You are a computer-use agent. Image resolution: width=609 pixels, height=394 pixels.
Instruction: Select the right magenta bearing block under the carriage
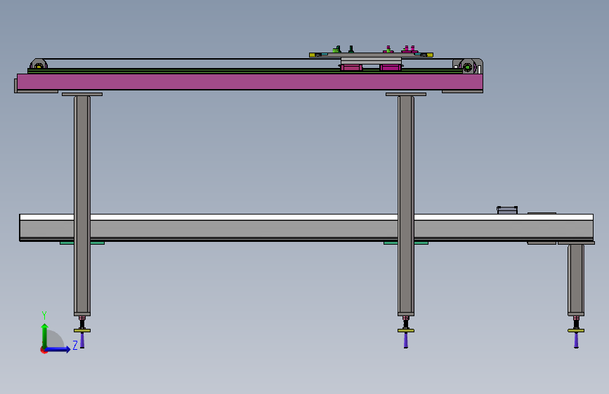[391, 67]
